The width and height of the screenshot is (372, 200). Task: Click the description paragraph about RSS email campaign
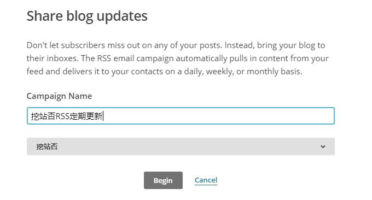tap(177, 58)
